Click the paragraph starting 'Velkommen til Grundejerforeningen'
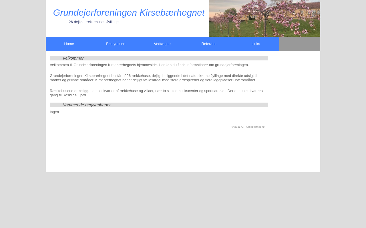366x228 pixels. click(x=149, y=65)
